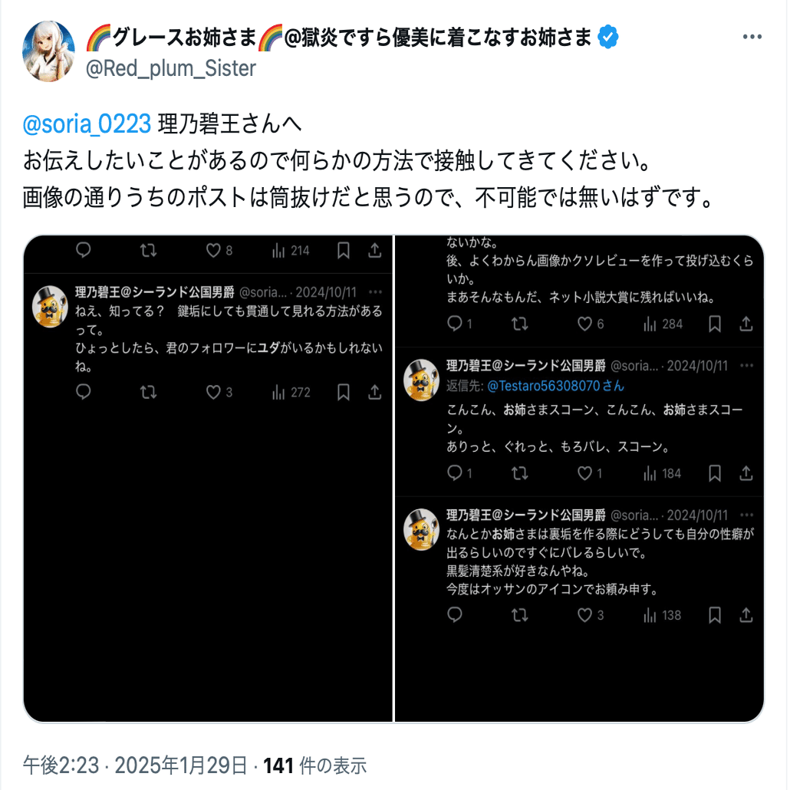
Task: Like the tweet with 6 likes
Action: pyautogui.click(x=584, y=324)
